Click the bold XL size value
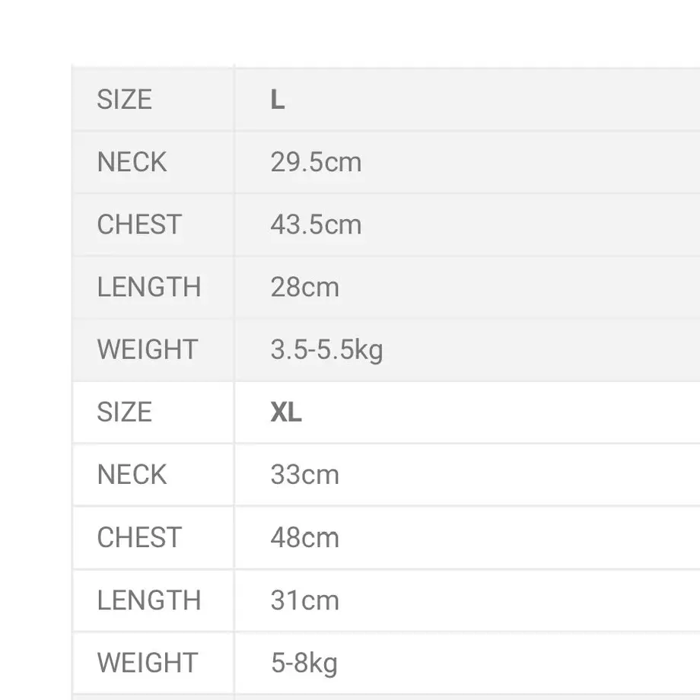700x700 pixels. [x=286, y=412]
